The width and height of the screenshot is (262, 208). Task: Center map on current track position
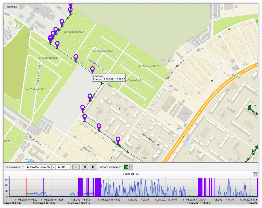coord(76,167)
